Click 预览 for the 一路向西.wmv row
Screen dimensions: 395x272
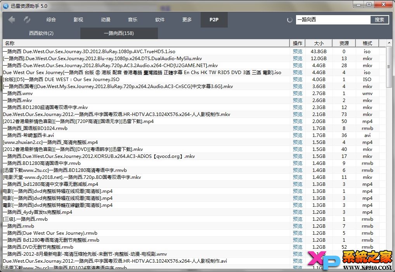click(298, 94)
